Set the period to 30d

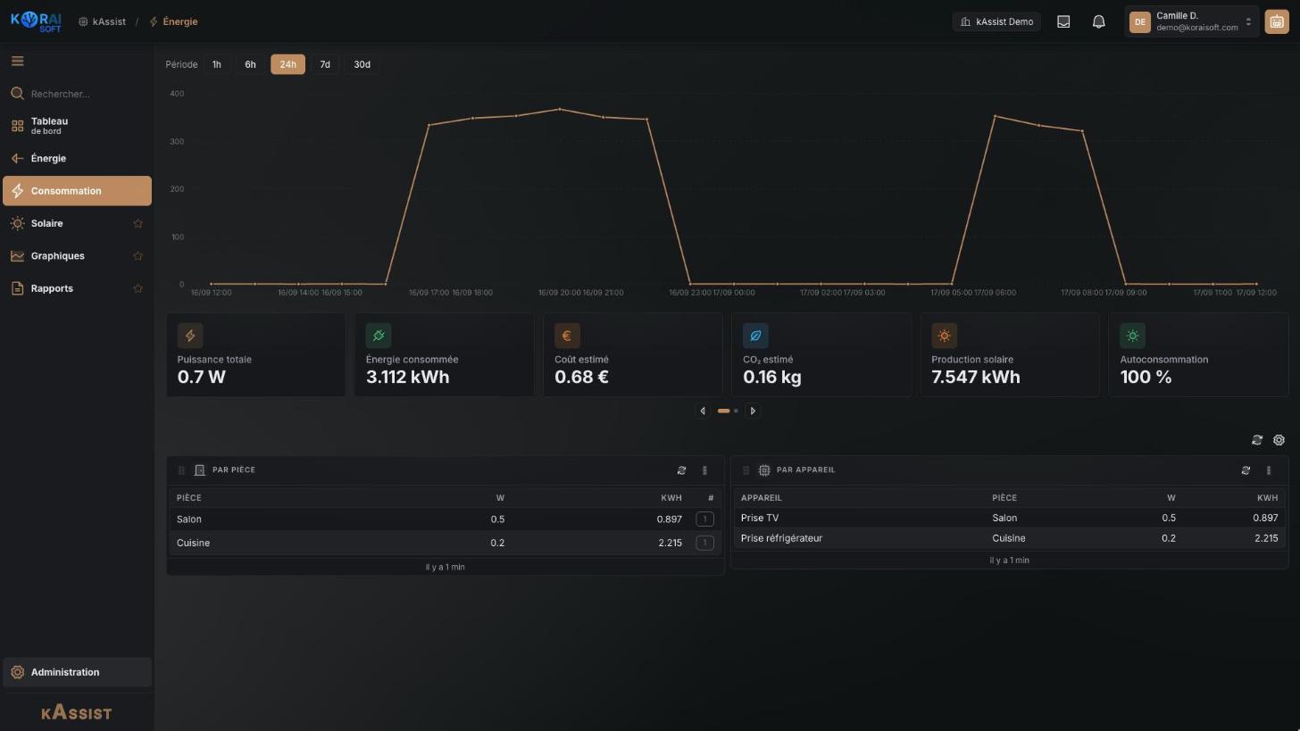click(x=362, y=64)
